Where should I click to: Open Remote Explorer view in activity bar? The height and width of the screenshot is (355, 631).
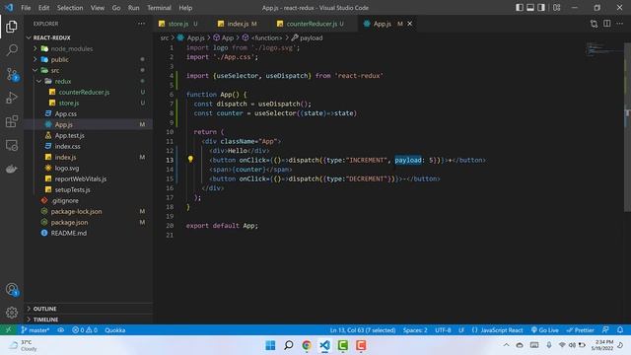click(x=12, y=145)
